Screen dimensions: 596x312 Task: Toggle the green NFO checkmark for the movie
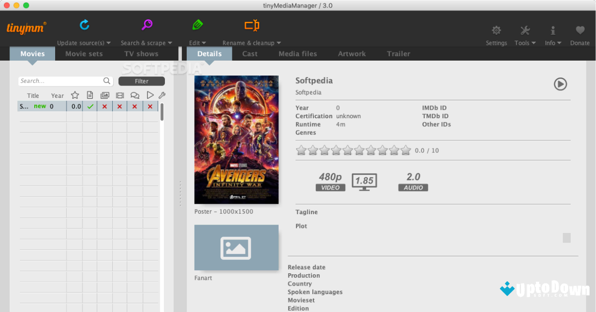(x=90, y=106)
